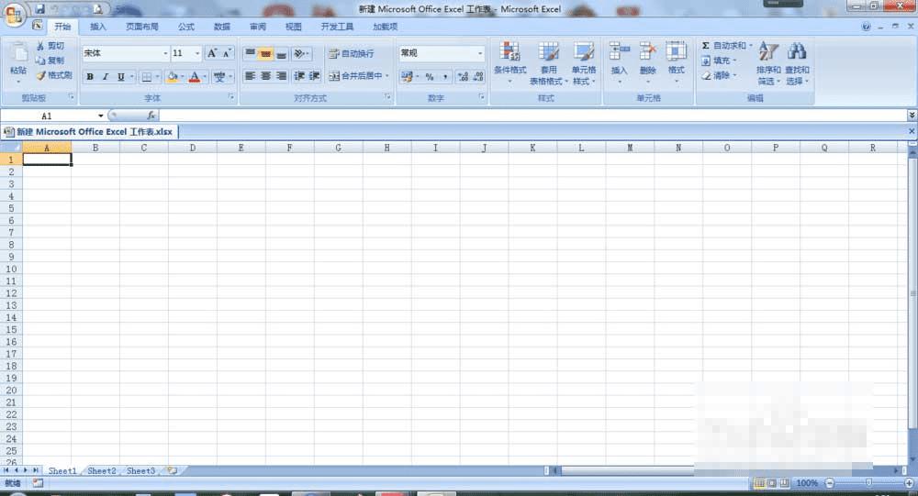
Task: Align text right
Action: pos(282,76)
